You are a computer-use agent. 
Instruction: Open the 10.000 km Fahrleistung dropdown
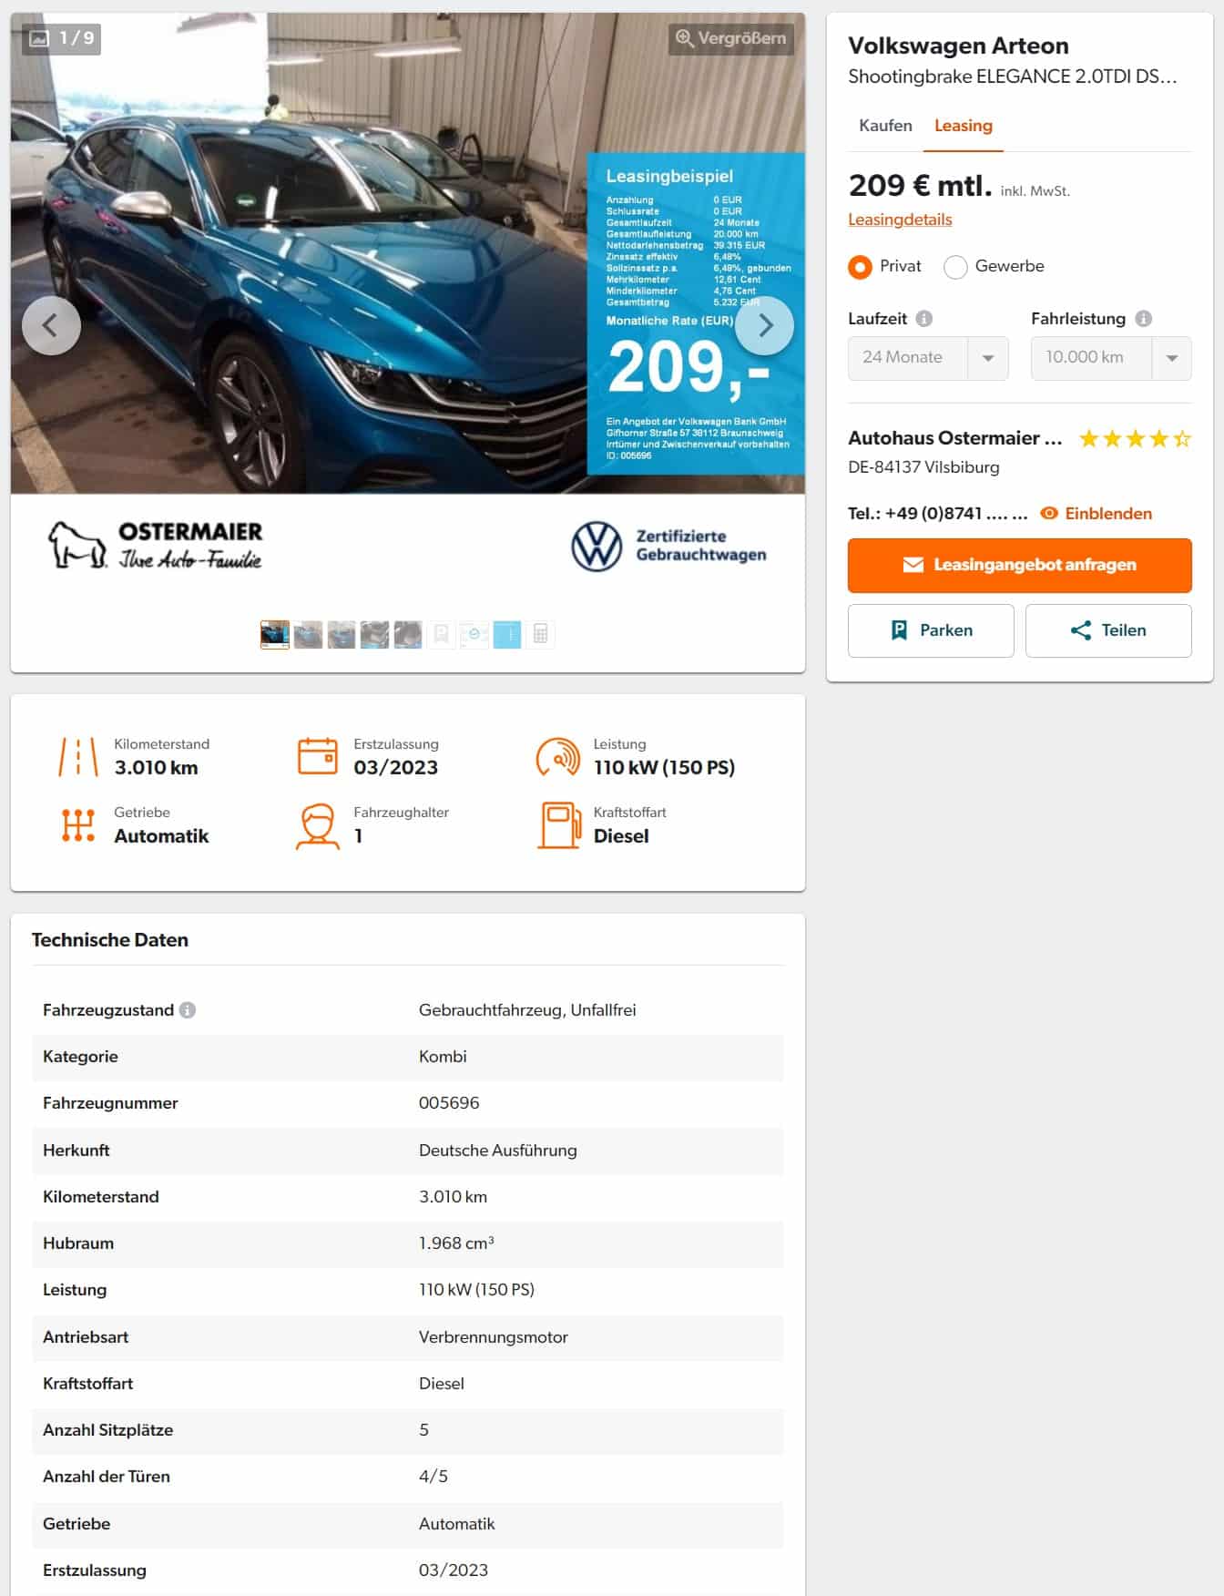1111,358
